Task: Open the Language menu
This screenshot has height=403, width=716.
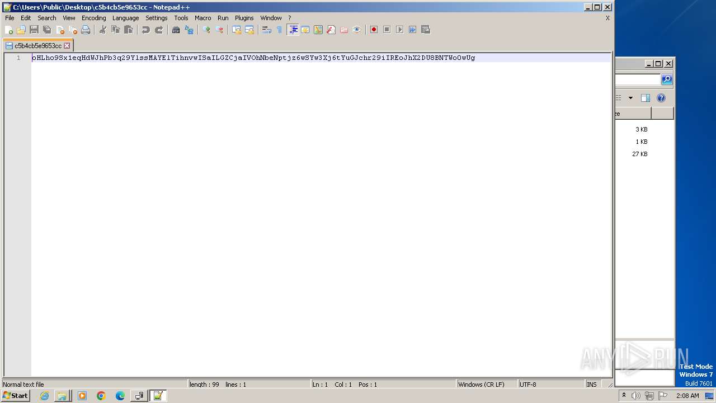Action: click(x=125, y=18)
